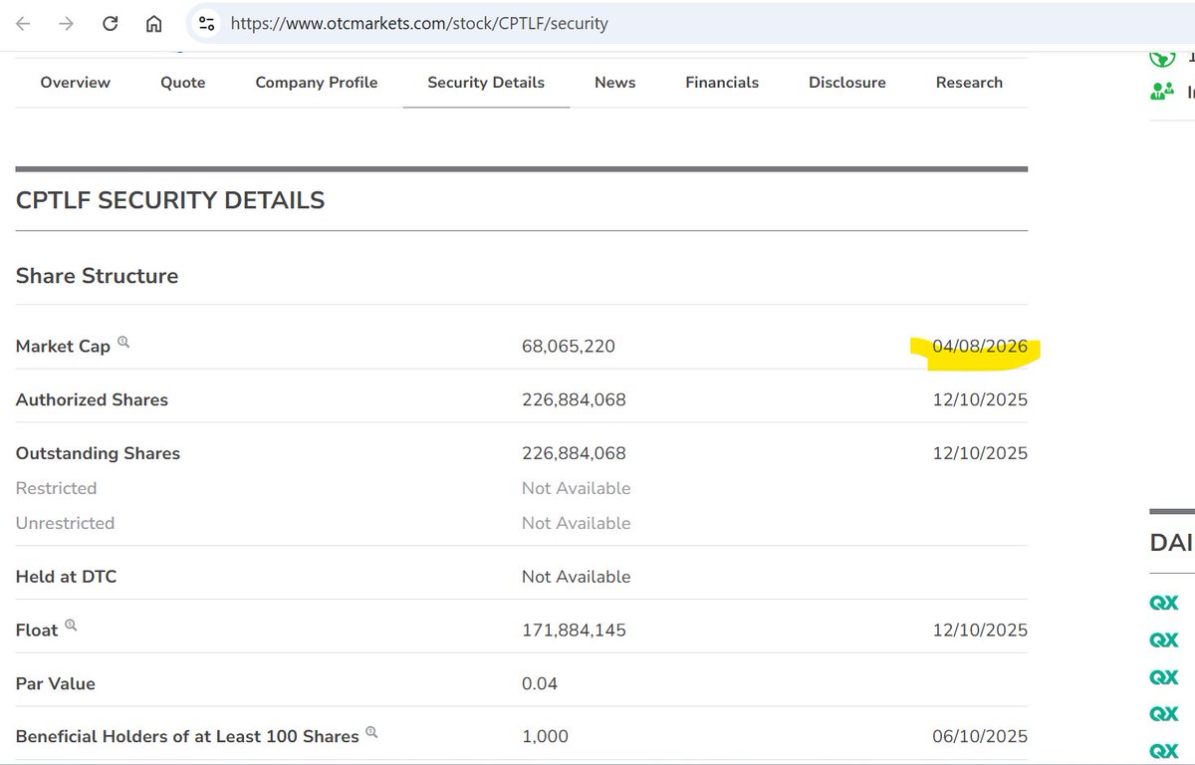
Task: Open the Company Profile tab
Action: tap(317, 83)
